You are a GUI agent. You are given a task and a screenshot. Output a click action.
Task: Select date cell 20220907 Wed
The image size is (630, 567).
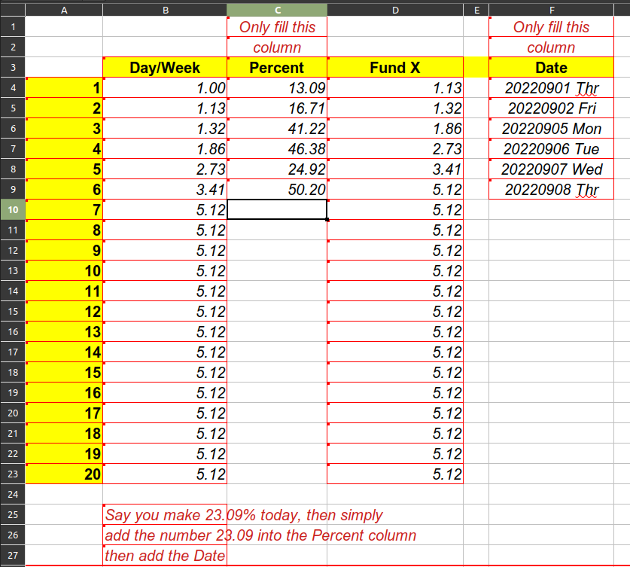click(551, 169)
